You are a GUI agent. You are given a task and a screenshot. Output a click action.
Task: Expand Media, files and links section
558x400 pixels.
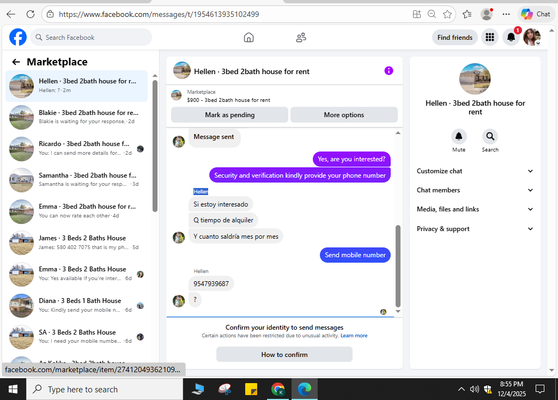coord(475,209)
